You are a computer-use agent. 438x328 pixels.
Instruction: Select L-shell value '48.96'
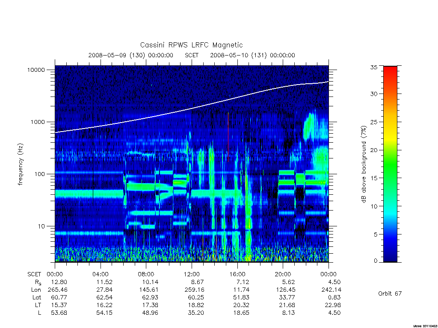[x=150, y=313]
